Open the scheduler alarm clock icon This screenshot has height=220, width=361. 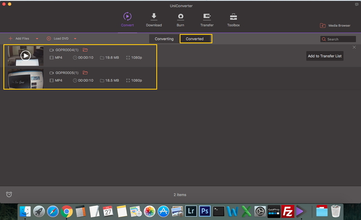pos(9,194)
